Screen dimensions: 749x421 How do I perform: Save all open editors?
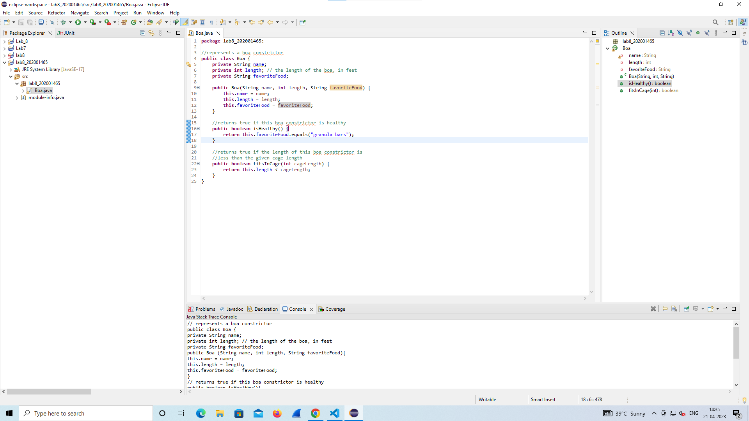[30, 22]
